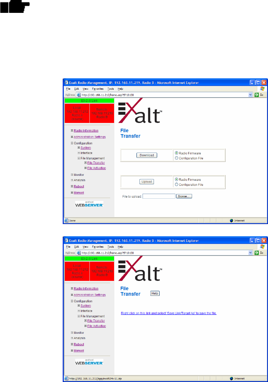Select the Local Radio A red box in top window
Image resolution: width=268 pixels, height=382 pixels.
tap(77, 113)
